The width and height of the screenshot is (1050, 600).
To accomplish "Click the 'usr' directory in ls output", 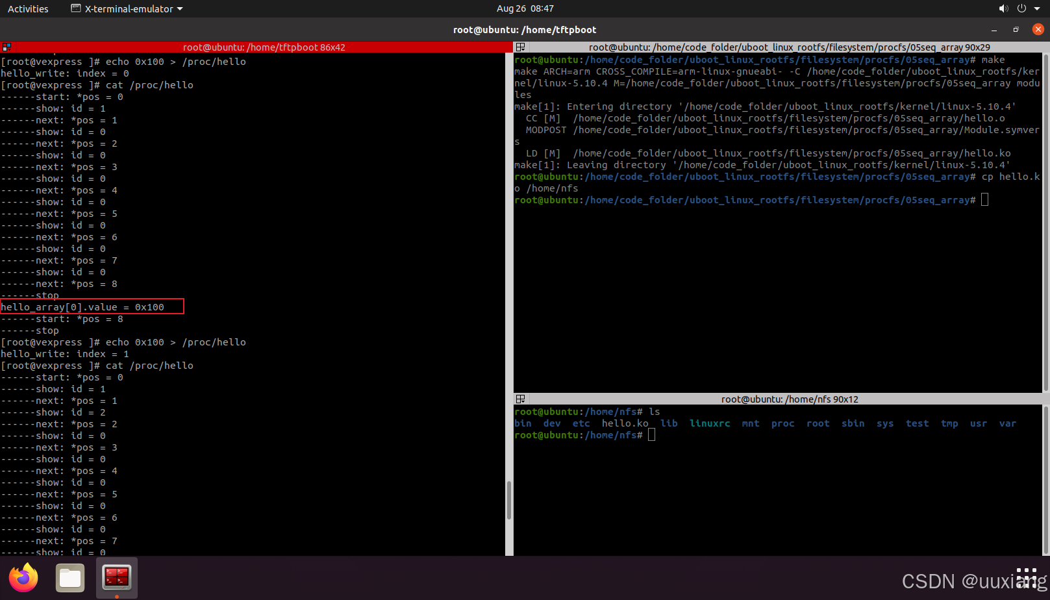I will click(x=979, y=423).
